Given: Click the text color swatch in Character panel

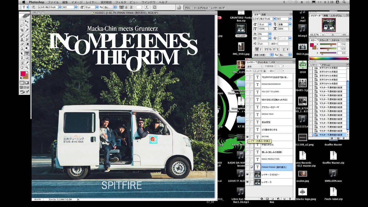Looking at the screenshot, I should coord(283,44).
